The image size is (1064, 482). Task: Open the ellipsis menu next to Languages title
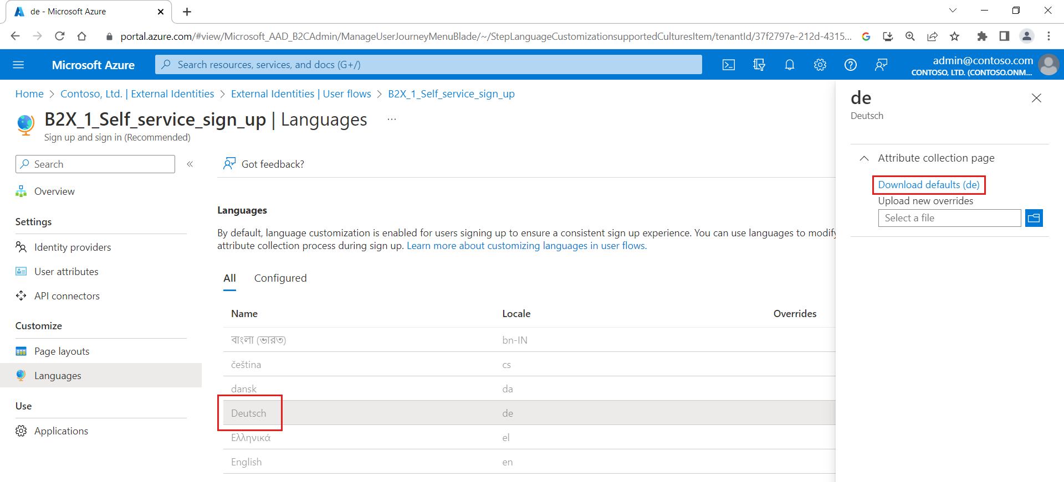coord(392,120)
